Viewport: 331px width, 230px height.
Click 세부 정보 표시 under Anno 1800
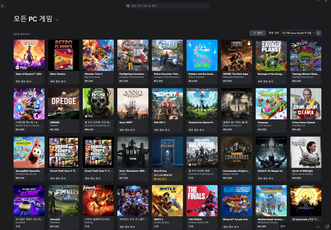(127, 130)
